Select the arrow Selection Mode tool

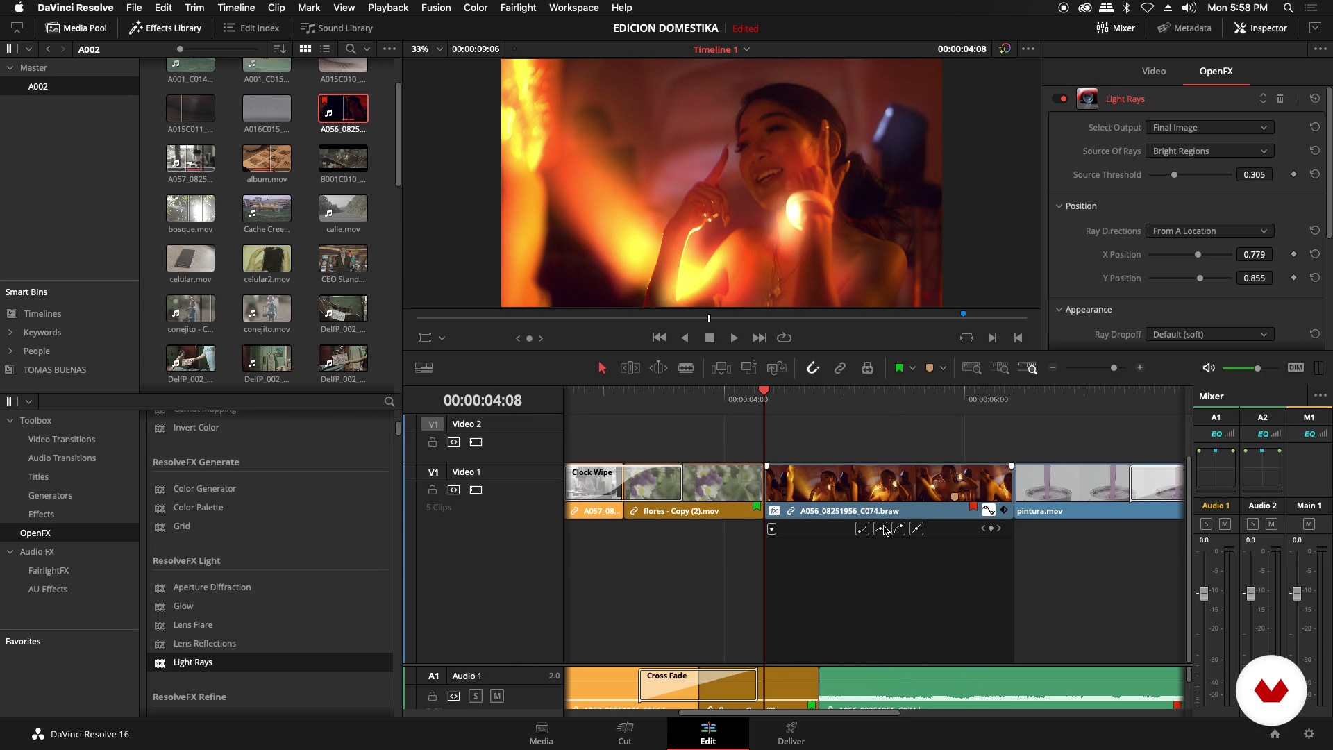602,368
